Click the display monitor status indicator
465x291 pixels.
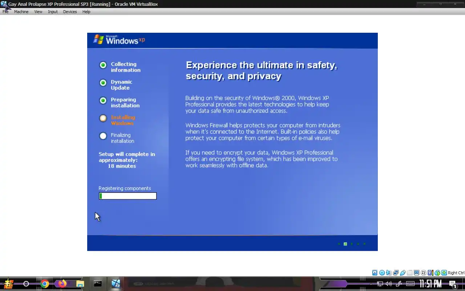tap(416, 273)
